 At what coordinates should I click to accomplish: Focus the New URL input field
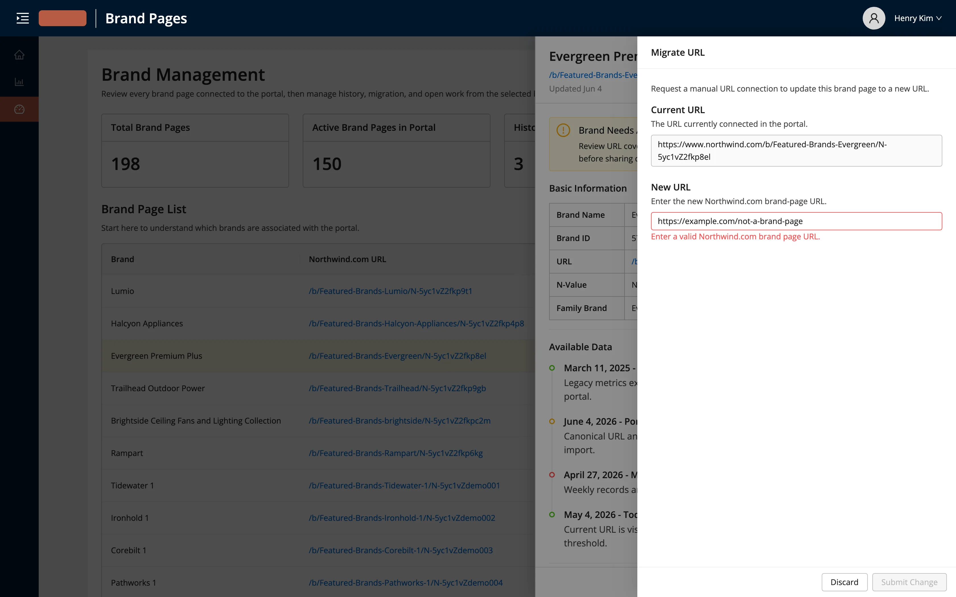796,221
